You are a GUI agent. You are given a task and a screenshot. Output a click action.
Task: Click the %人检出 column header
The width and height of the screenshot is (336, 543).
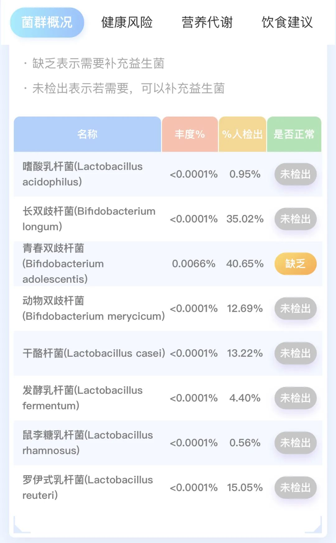click(242, 134)
